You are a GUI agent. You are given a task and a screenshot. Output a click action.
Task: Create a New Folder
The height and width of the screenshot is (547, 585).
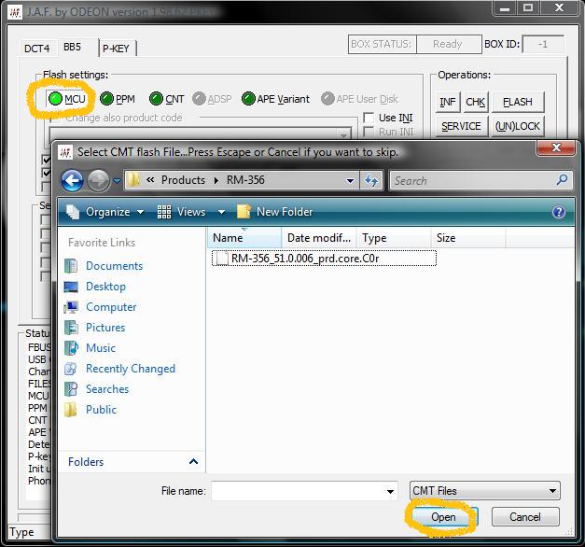(275, 212)
